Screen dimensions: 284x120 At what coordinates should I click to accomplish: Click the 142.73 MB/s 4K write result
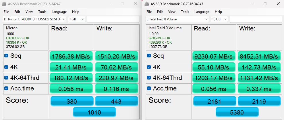[259, 67]
